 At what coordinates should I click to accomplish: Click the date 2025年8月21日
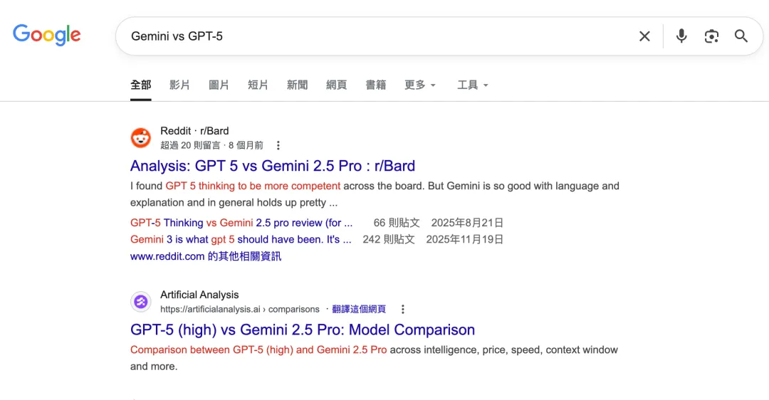[x=467, y=223]
